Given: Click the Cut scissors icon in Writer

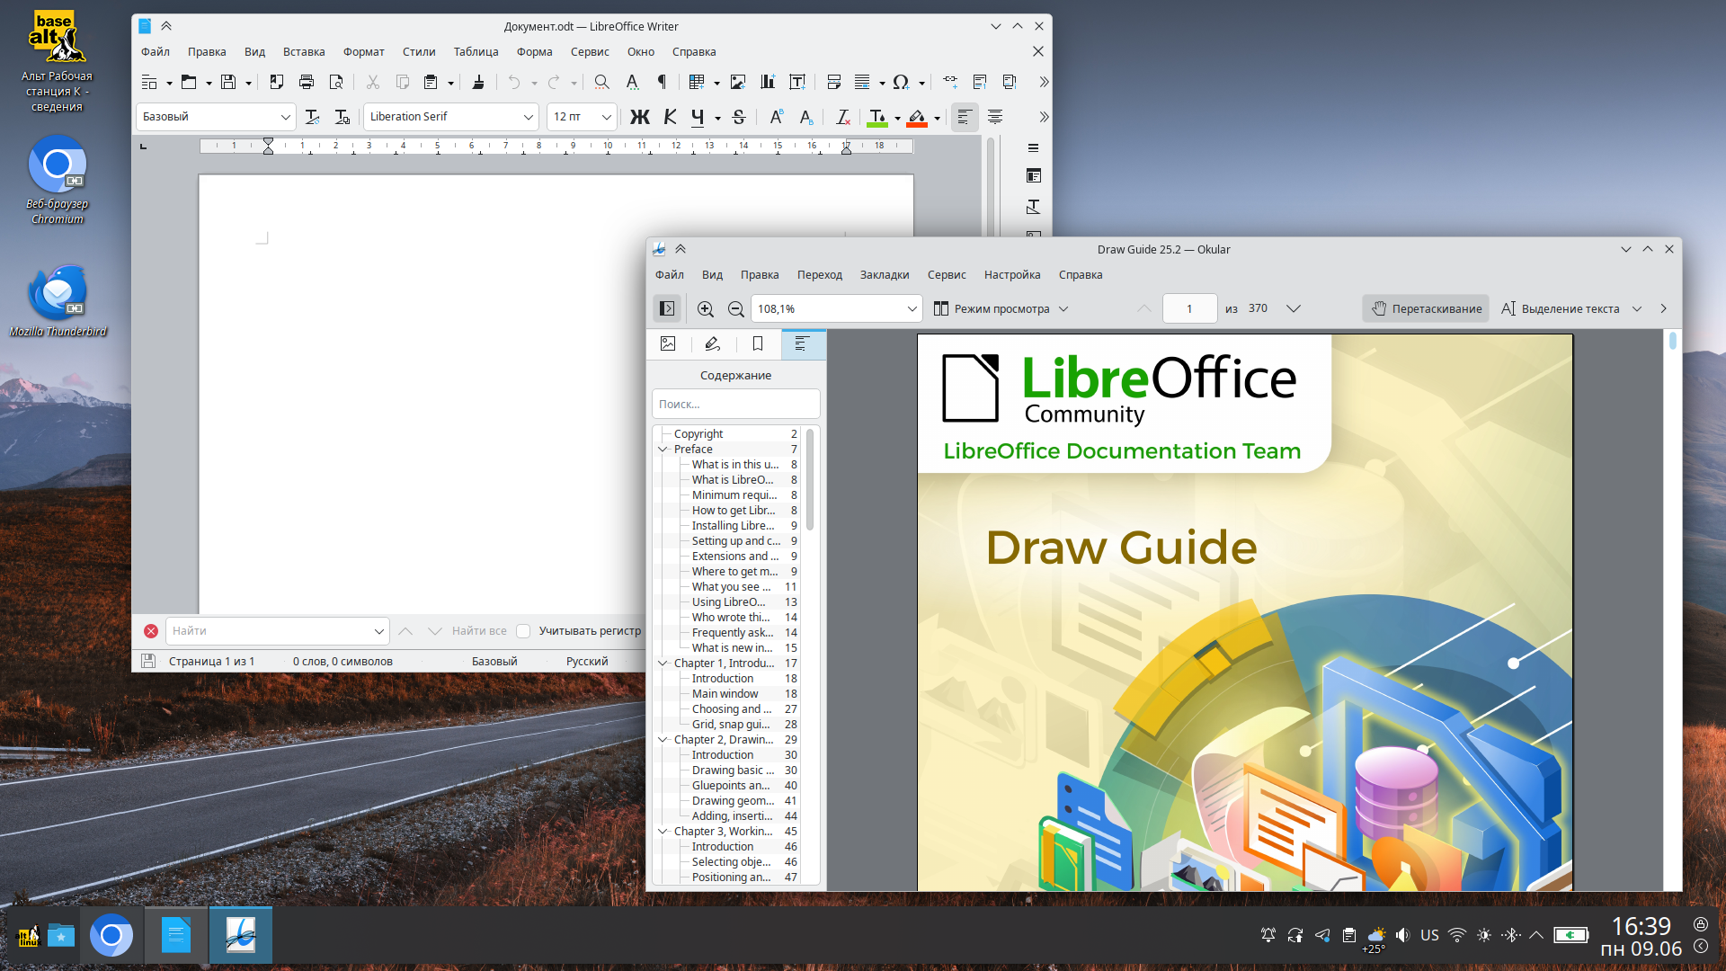Looking at the screenshot, I should (373, 82).
